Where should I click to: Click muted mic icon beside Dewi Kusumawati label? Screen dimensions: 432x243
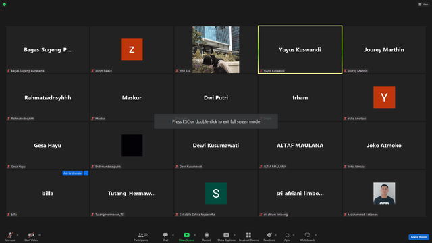(177, 167)
